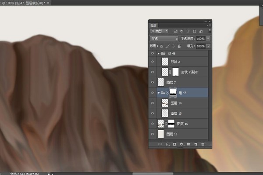Click link layers icon in panel footer
The width and height of the screenshot is (263, 175).
pyautogui.click(x=160, y=144)
